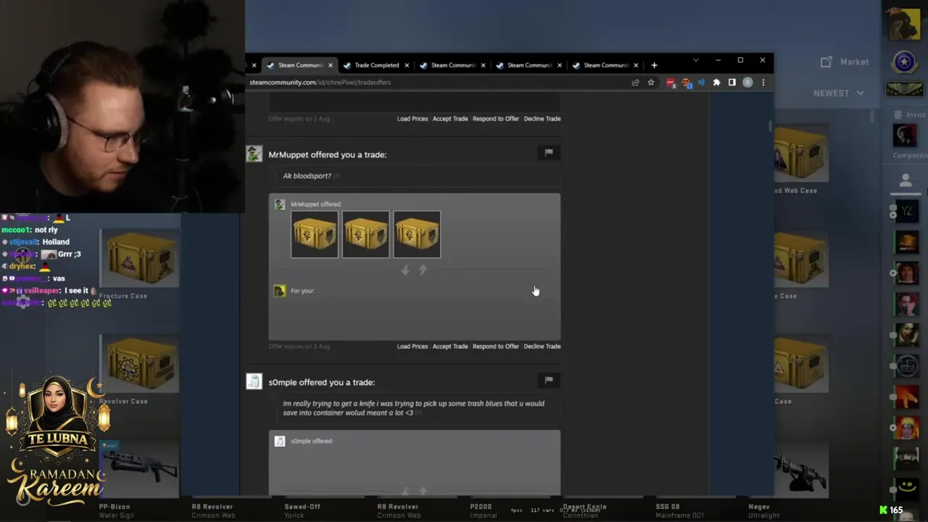
Task: Click small avatar next to 'MrMuppet offered:'
Action: tap(280, 204)
